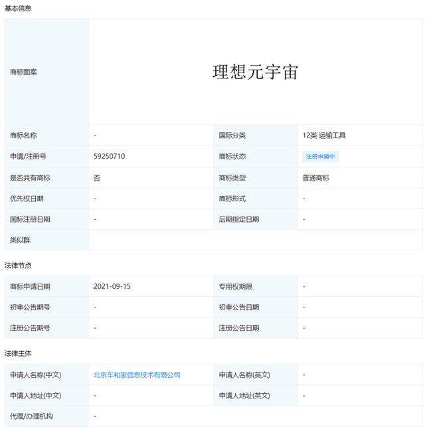The width and height of the screenshot is (425, 429).
Task: Click the 申请/注册号 label
Action: pyautogui.click(x=28, y=157)
